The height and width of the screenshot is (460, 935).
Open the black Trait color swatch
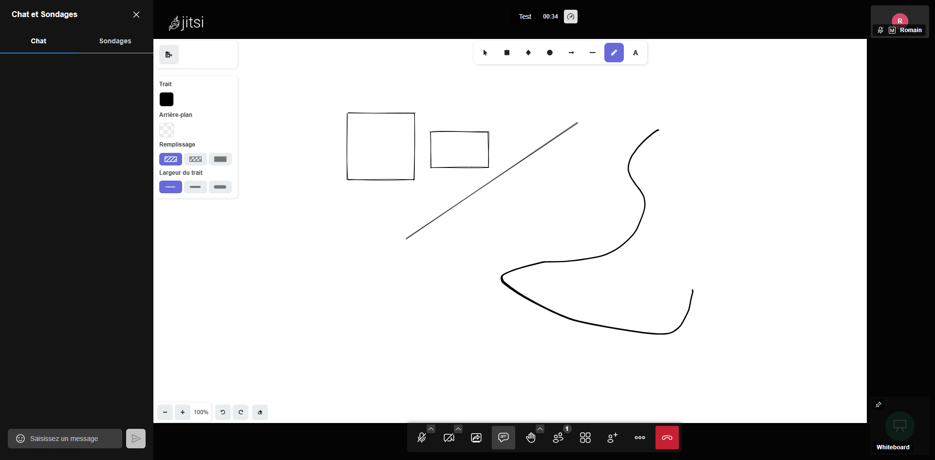[x=167, y=99]
